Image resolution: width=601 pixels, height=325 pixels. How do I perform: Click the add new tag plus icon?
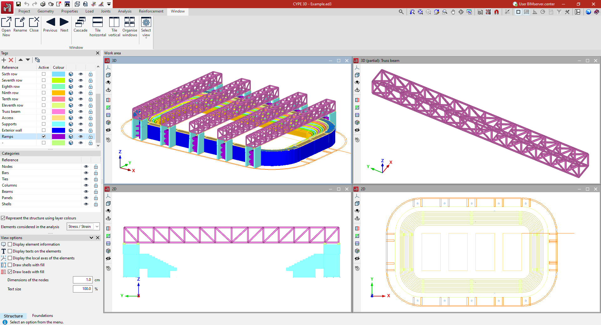pyautogui.click(x=4, y=60)
